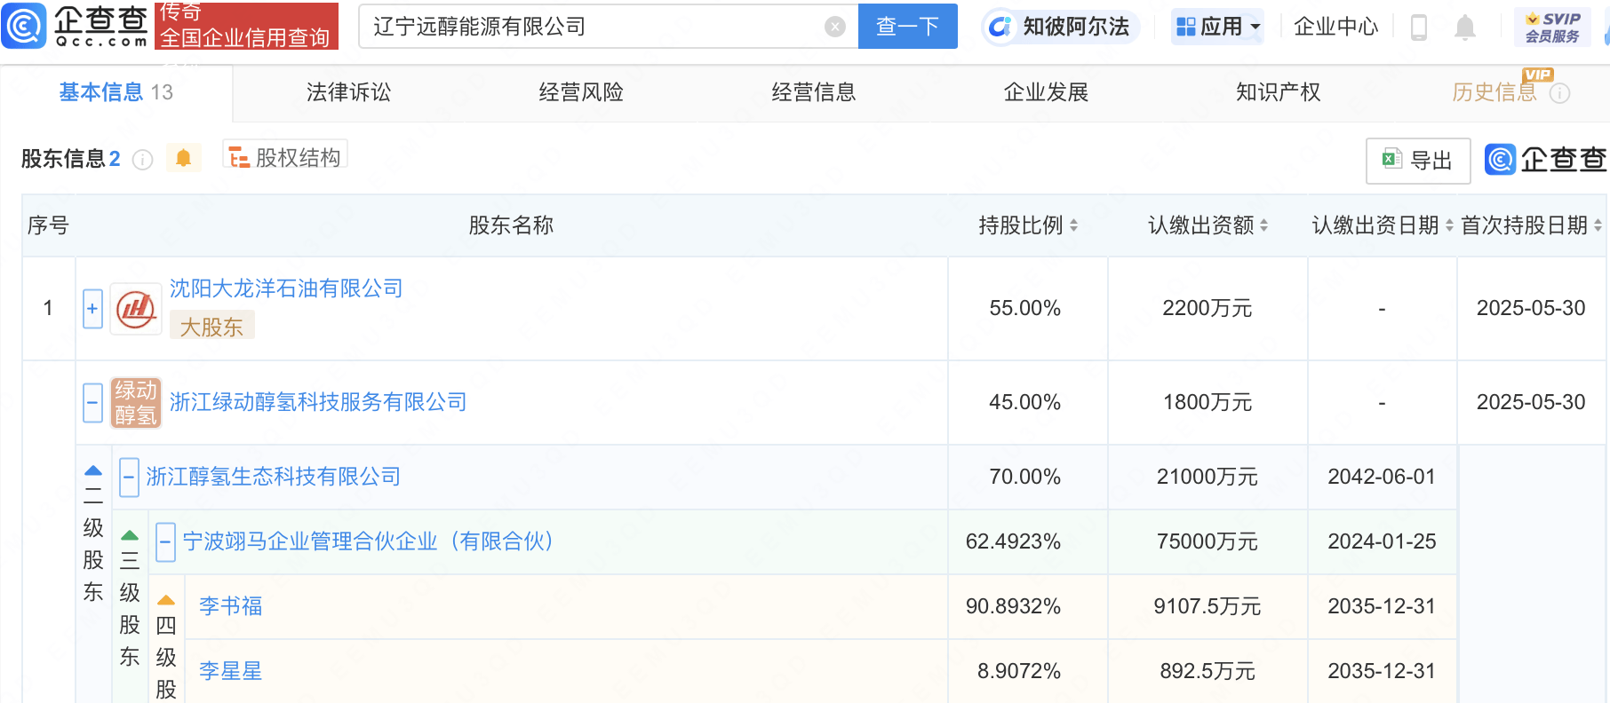The height and width of the screenshot is (703, 1610).
Task: Open 浙江醇氢生态科技有限公司 link
Action: tap(274, 477)
